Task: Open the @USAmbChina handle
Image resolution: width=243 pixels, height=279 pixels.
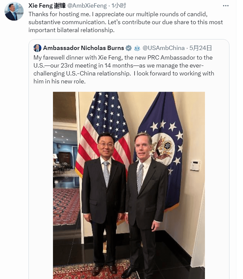Action: [164, 48]
